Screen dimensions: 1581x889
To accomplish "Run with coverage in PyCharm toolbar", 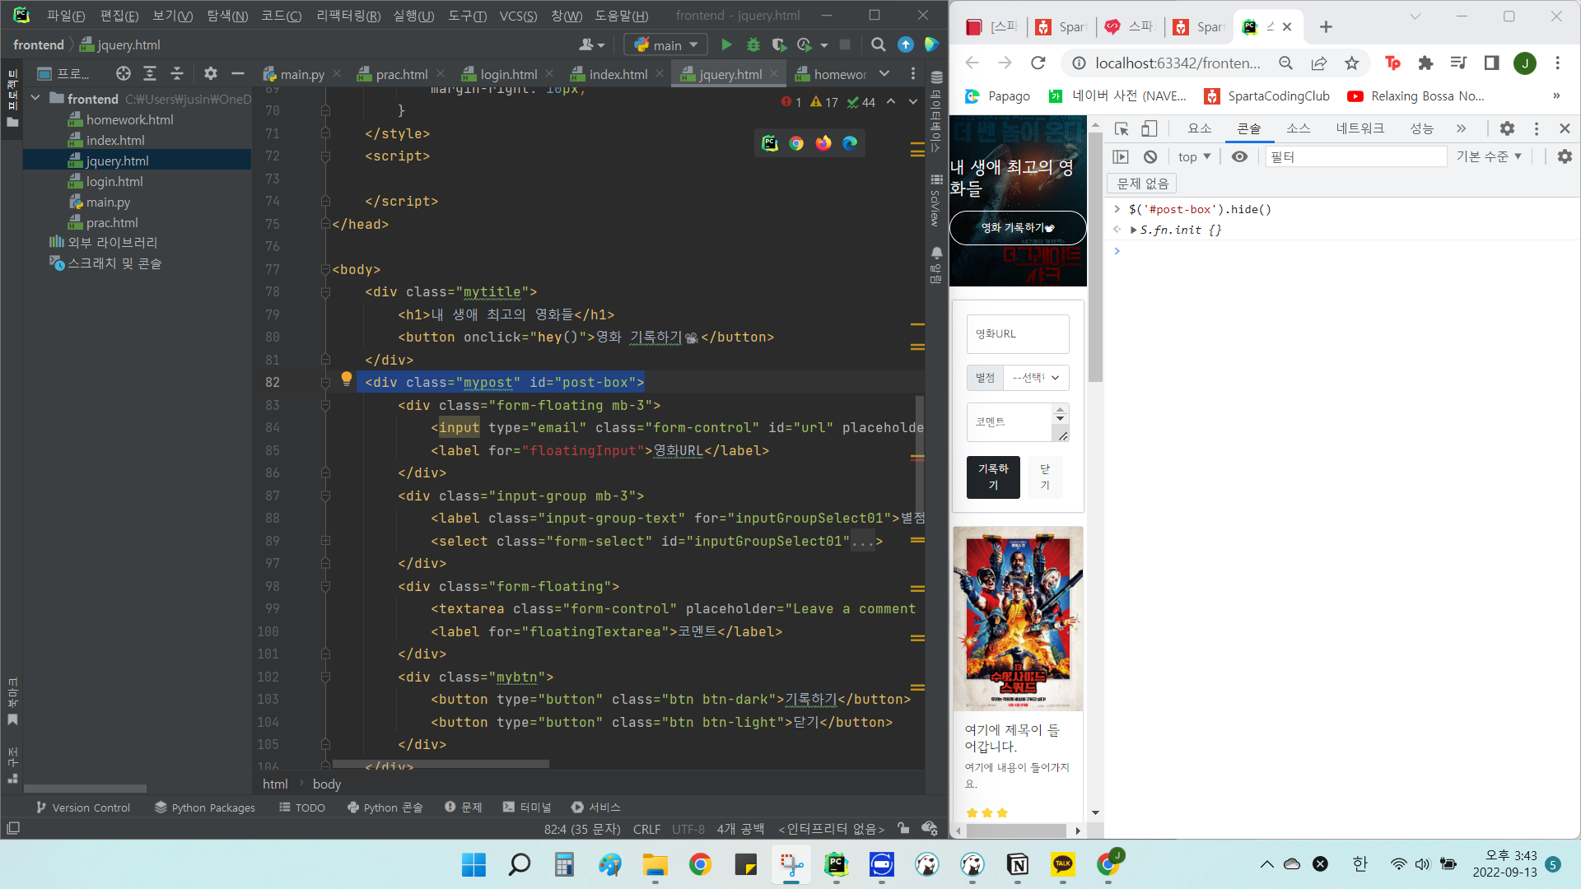I will click(778, 45).
